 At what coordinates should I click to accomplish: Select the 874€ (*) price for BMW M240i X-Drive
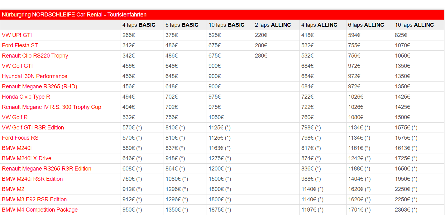coord(311,158)
